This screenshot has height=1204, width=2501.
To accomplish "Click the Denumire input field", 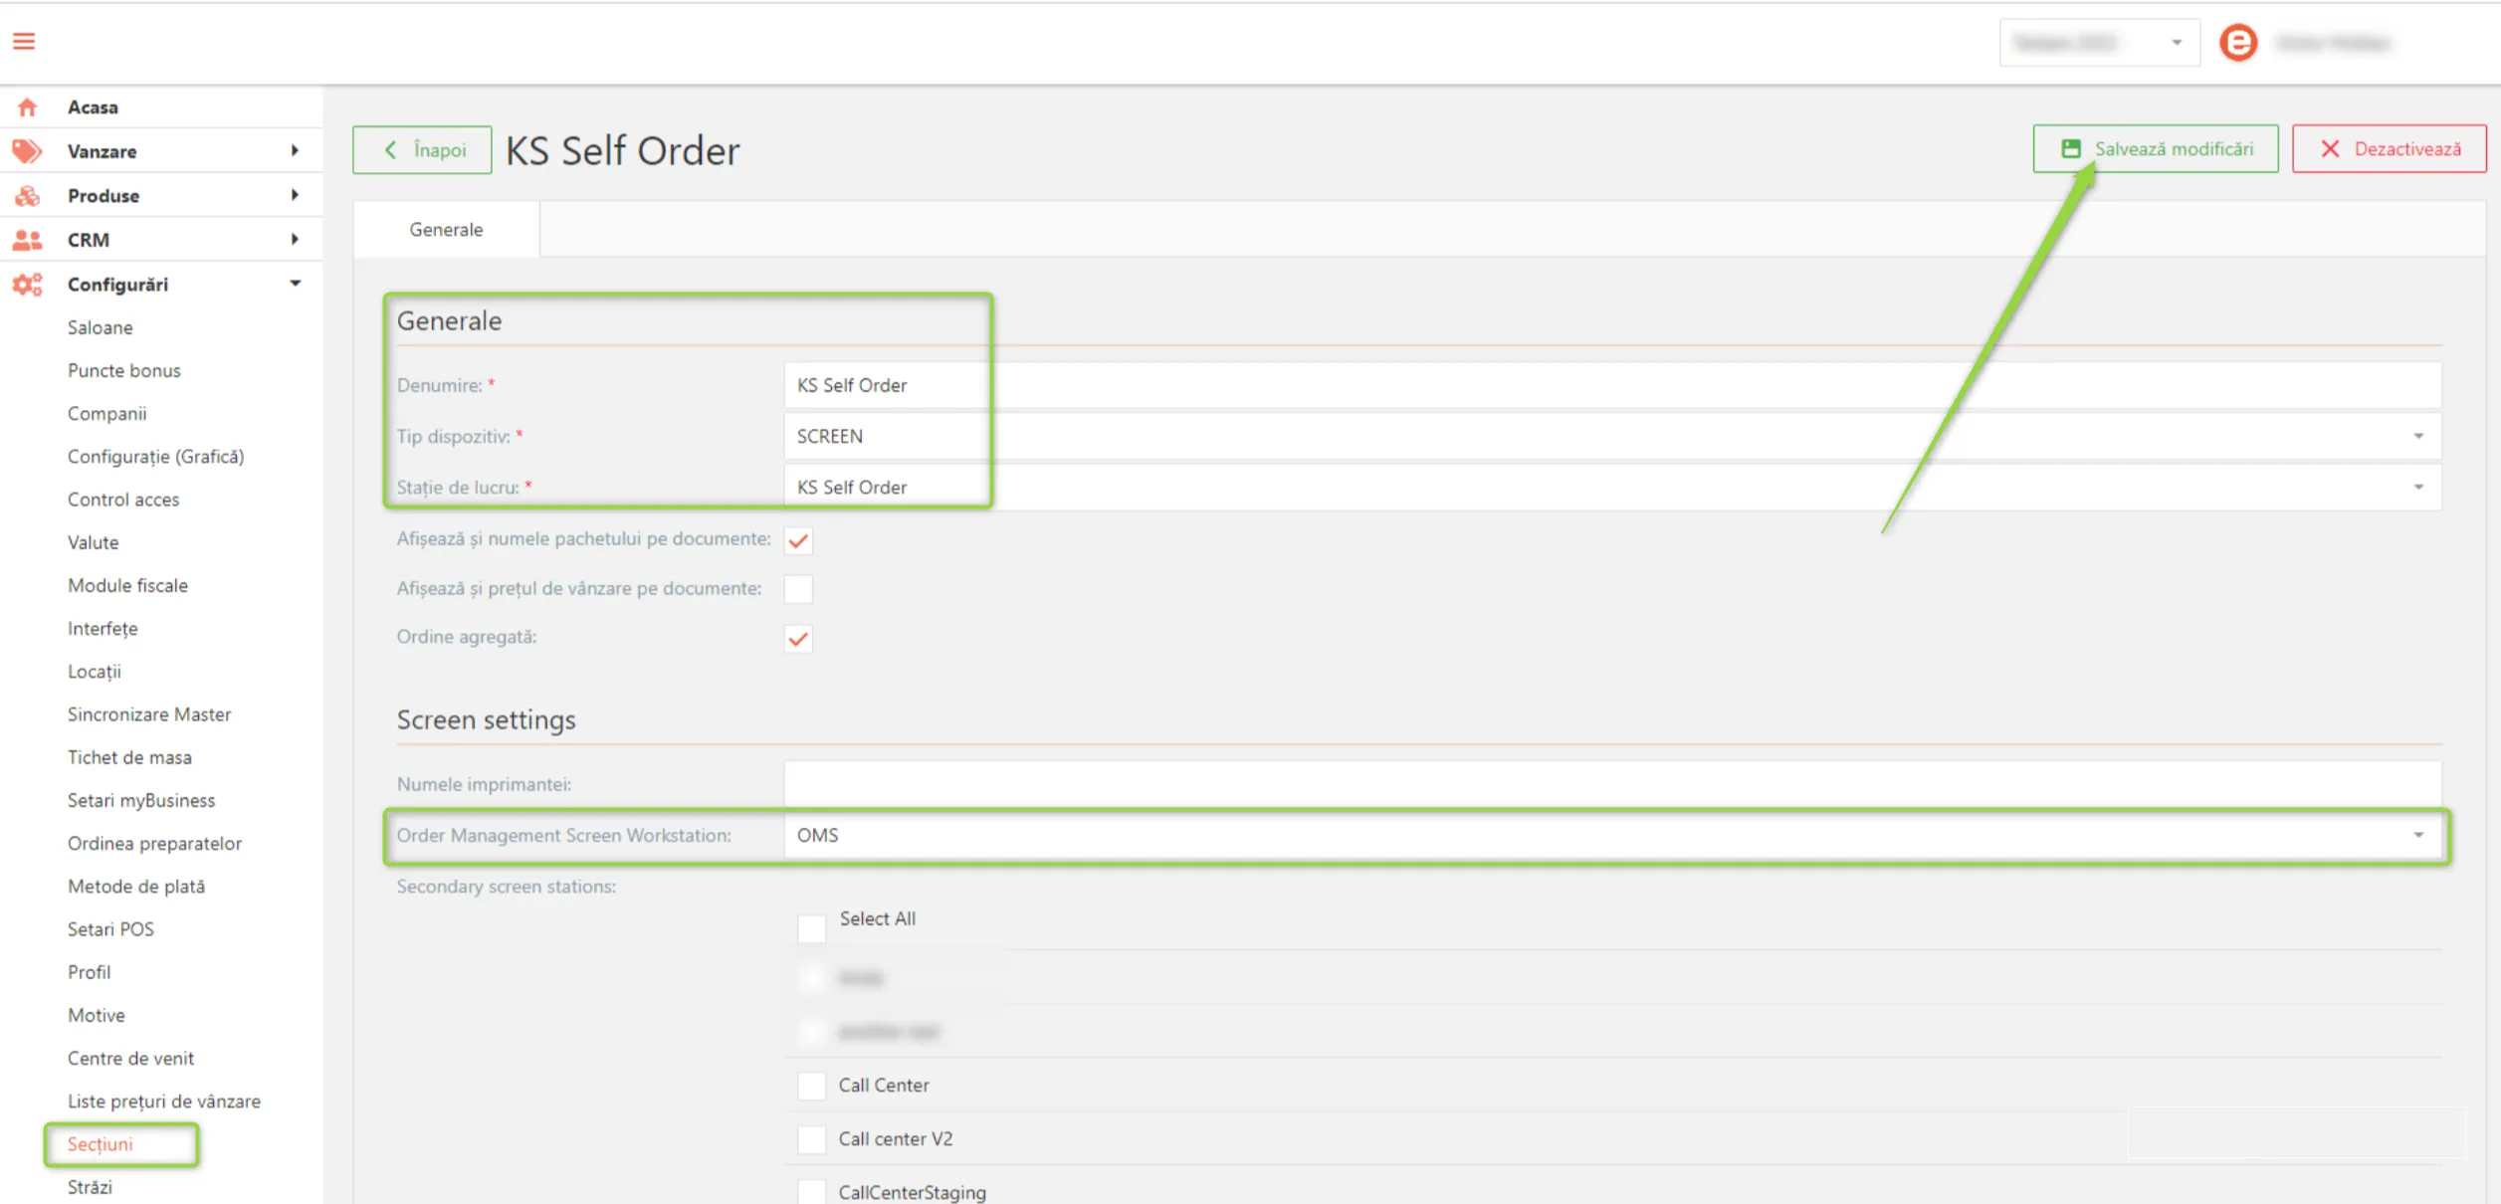I will [x=1612, y=385].
